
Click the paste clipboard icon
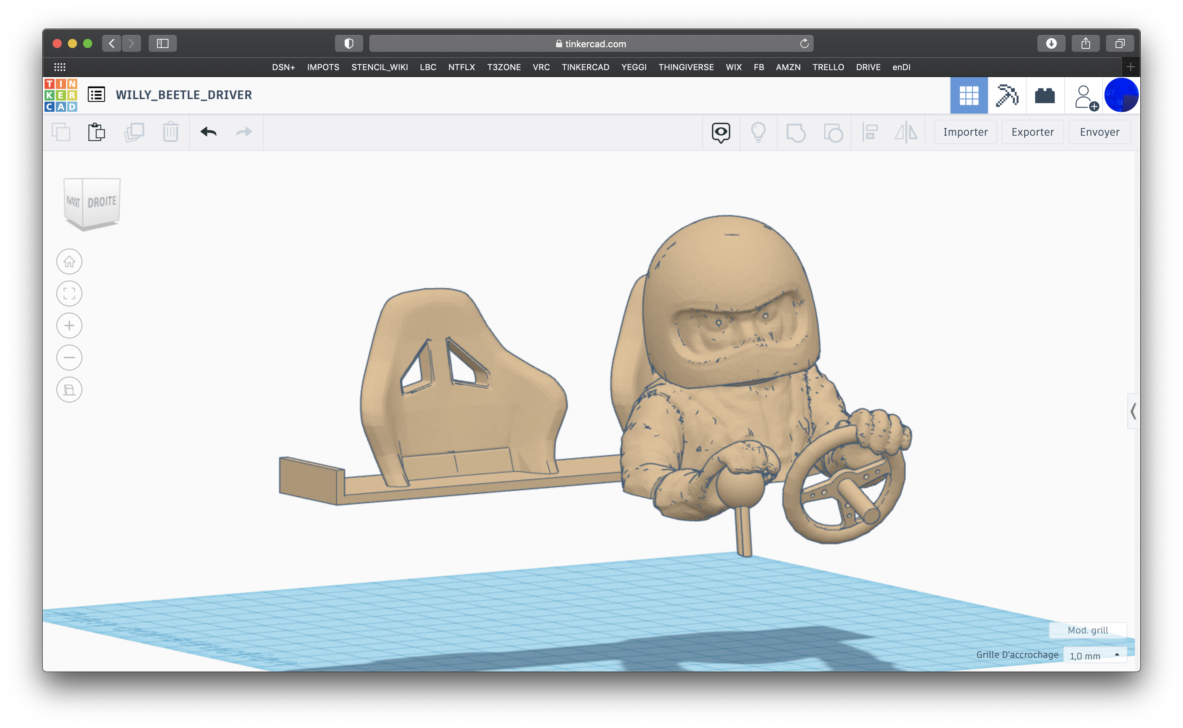click(x=96, y=132)
